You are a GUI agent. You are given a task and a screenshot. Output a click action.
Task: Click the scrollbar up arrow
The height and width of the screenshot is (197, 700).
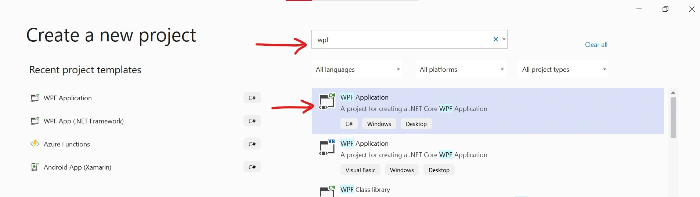point(673,93)
